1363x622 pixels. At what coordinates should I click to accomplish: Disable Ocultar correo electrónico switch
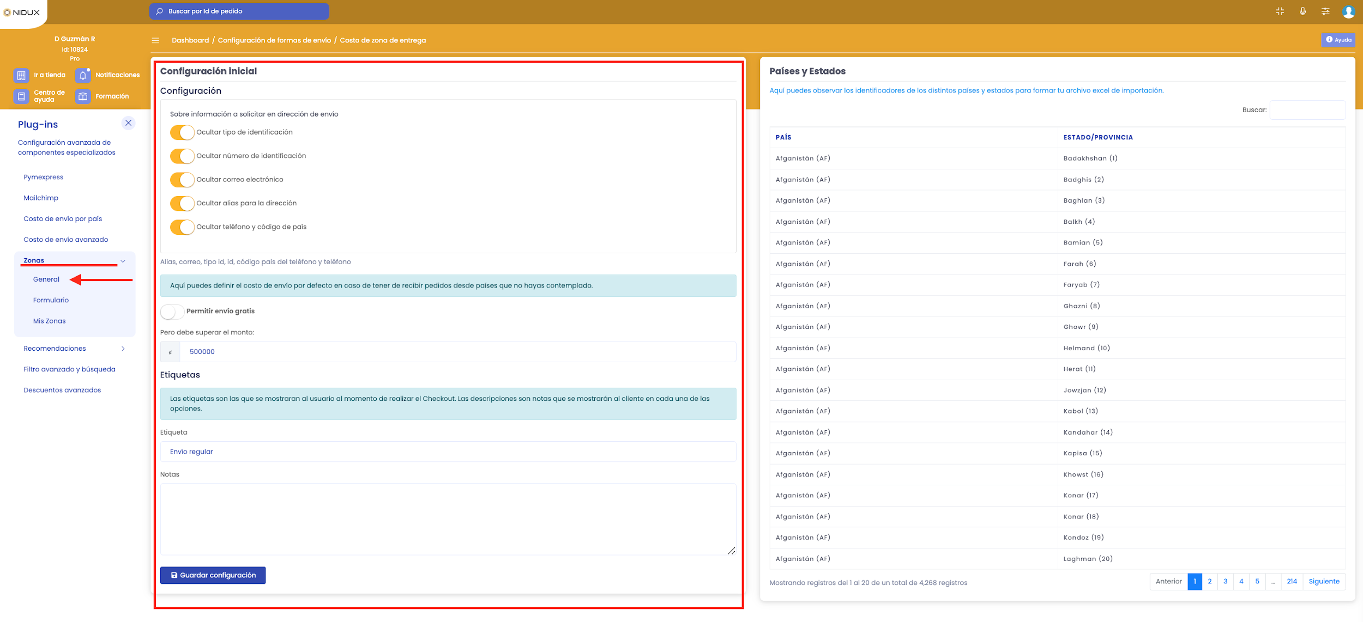point(182,180)
